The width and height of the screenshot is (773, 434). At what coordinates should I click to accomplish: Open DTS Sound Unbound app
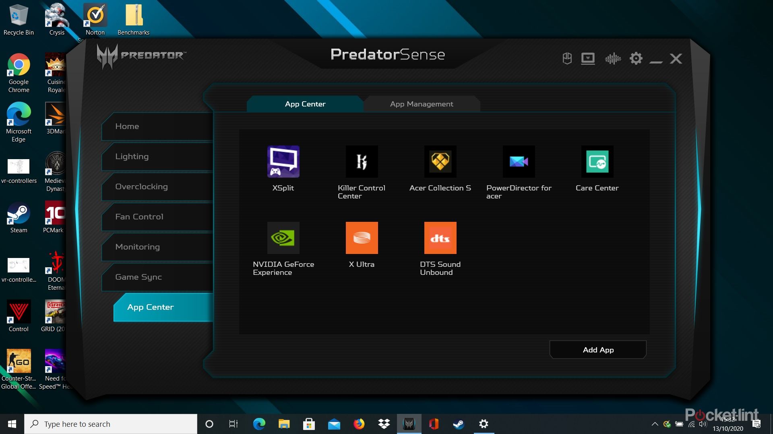pos(440,238)
